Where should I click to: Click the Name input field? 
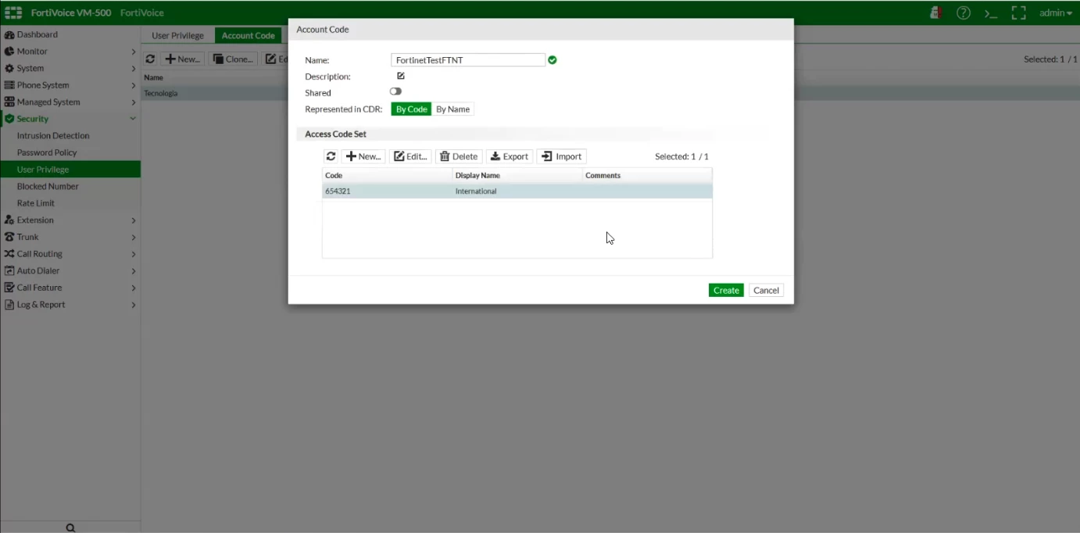[467, 60]
